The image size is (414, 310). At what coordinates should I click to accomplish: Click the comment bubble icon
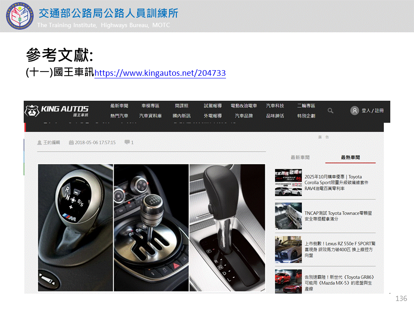coord(127,142)
